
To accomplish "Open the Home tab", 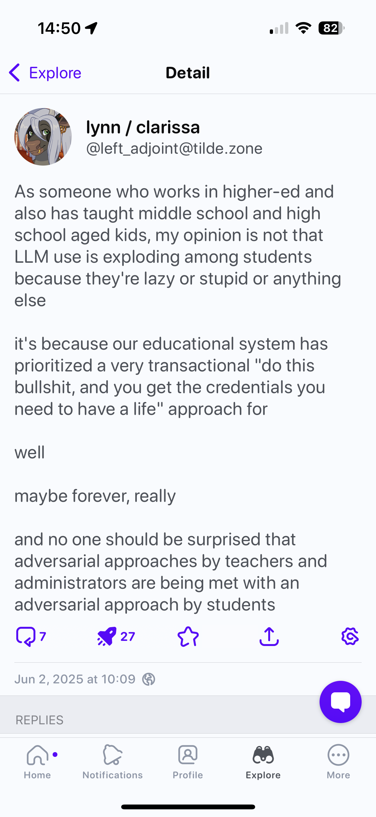I will click(37, 762).
